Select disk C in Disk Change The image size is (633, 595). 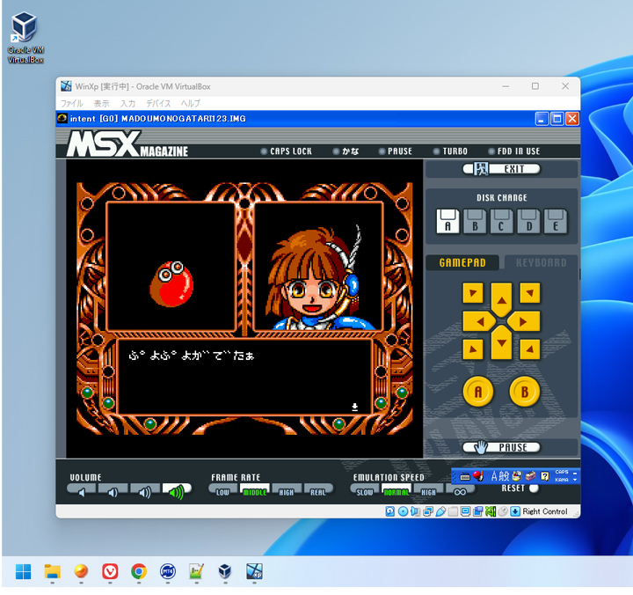501,221
